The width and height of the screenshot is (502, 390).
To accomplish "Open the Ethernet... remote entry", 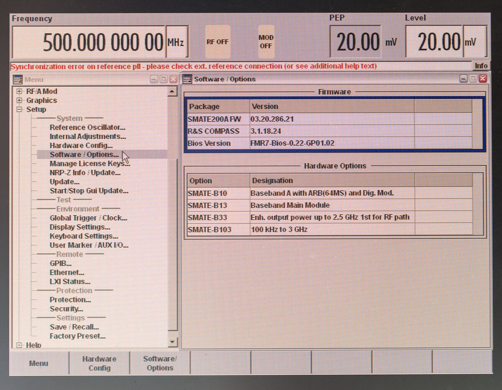I will (67, 273).
